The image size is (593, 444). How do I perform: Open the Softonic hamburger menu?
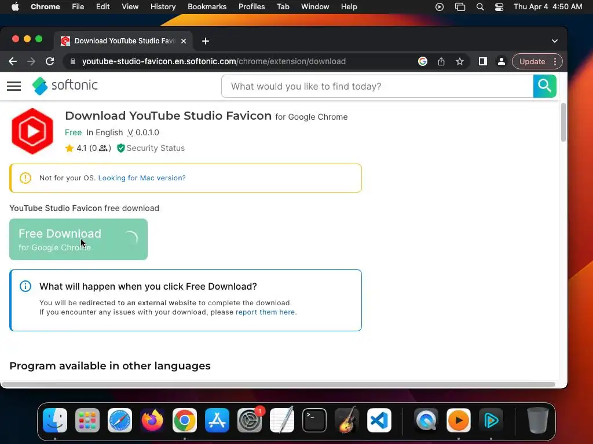click(14, 86)
